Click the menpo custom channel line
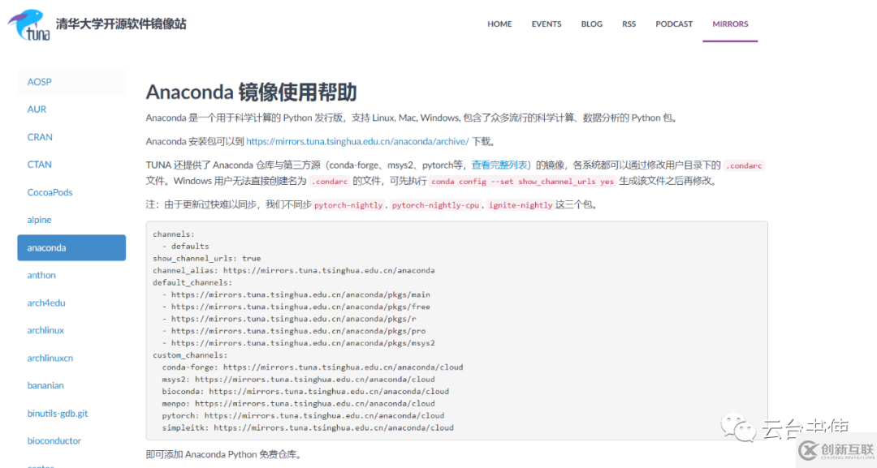This screenshot has height=468, width=877. [299, 403]
